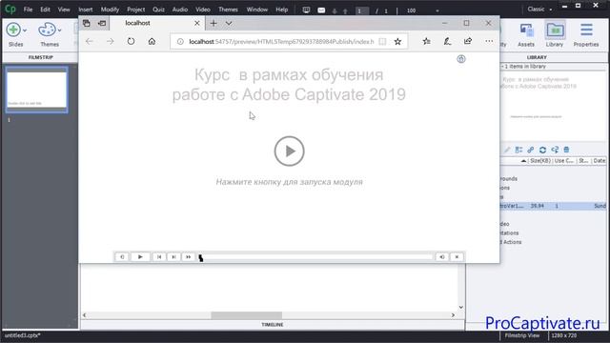Click the zoom value 100 field
The width and height of the screenshot is (610, 343).
tap(412, 10)
